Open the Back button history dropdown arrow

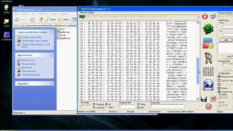click(x=27, y=20)
